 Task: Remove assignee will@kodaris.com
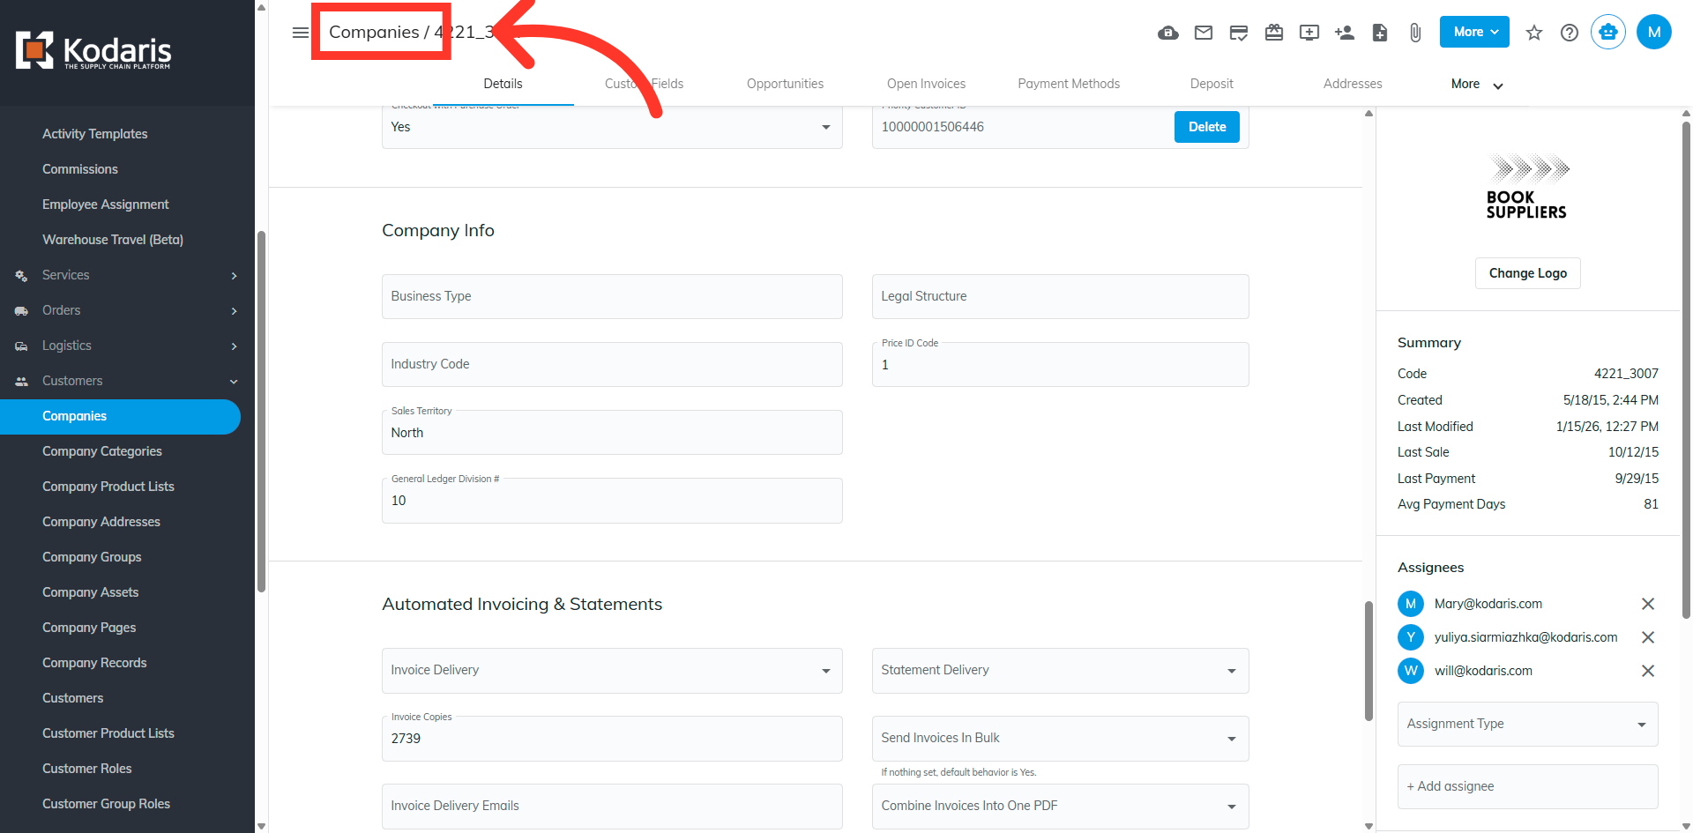1647,671
